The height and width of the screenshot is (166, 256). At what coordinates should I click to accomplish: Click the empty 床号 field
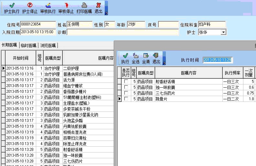(x=168, y=24)
